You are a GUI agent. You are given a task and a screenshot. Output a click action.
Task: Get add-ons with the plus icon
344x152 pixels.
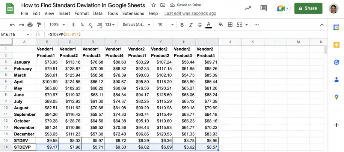tap(336, 125)
